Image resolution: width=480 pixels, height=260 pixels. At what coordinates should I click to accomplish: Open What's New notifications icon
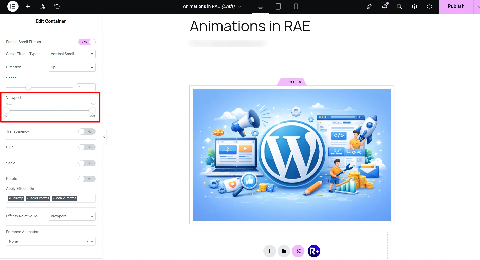pos(384,6)
